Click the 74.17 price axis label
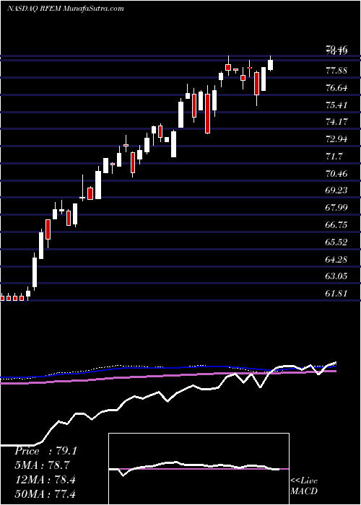The width and height of the screenshot is (361, 505). click(337, 122)
